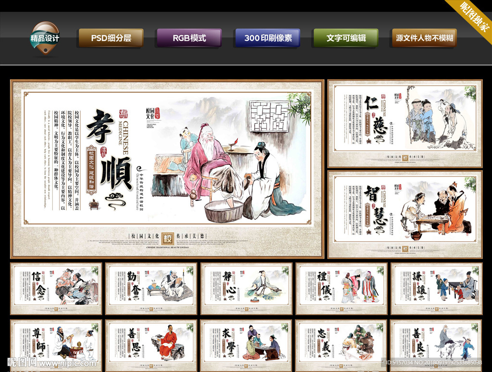Select the 尊師 poster thumbnail
The image size is (492, 372).
tap(56, 346)
